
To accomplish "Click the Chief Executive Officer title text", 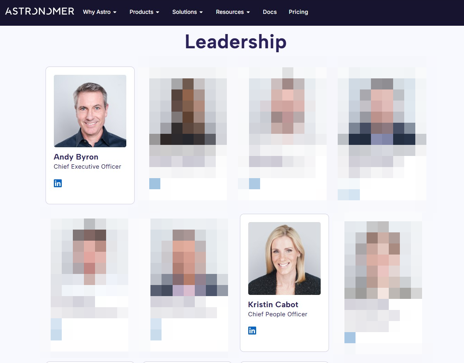I will click(87, 167).
